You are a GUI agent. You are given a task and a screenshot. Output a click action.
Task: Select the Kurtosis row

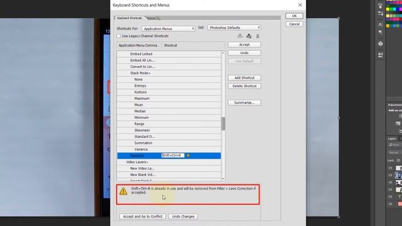[169, 92]
